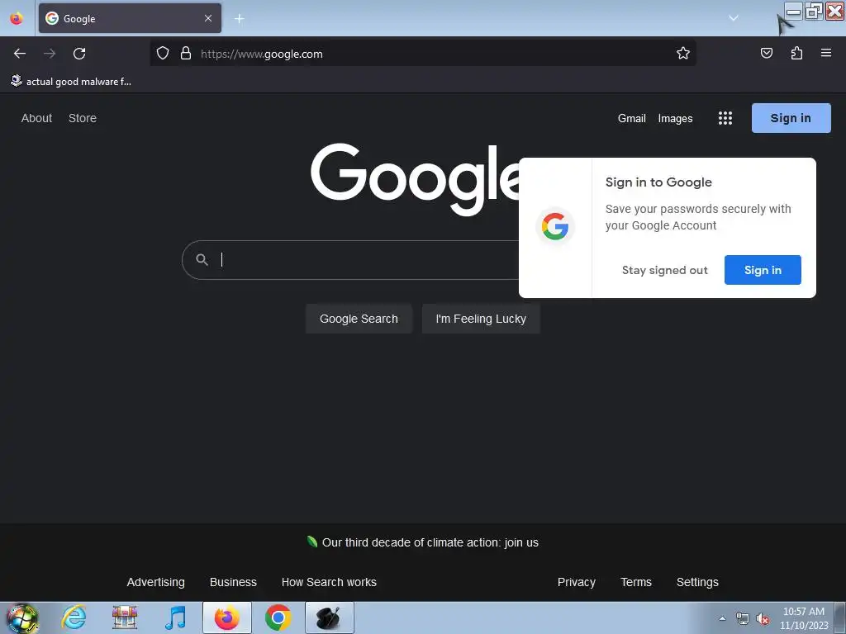The image size is (846, 634).
Task: Open the How Search works link
Action: tap(329, 582)
